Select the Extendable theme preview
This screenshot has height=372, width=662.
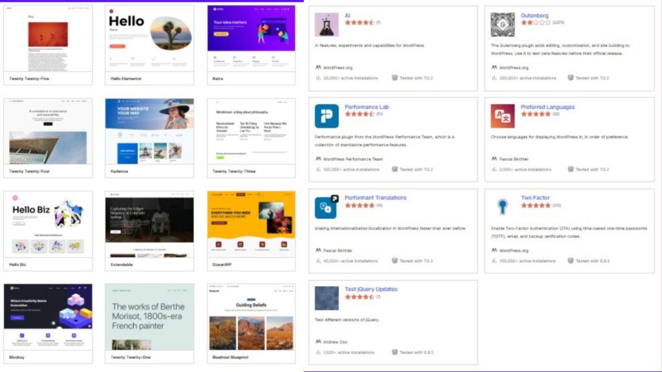click(x=149, y=224)
